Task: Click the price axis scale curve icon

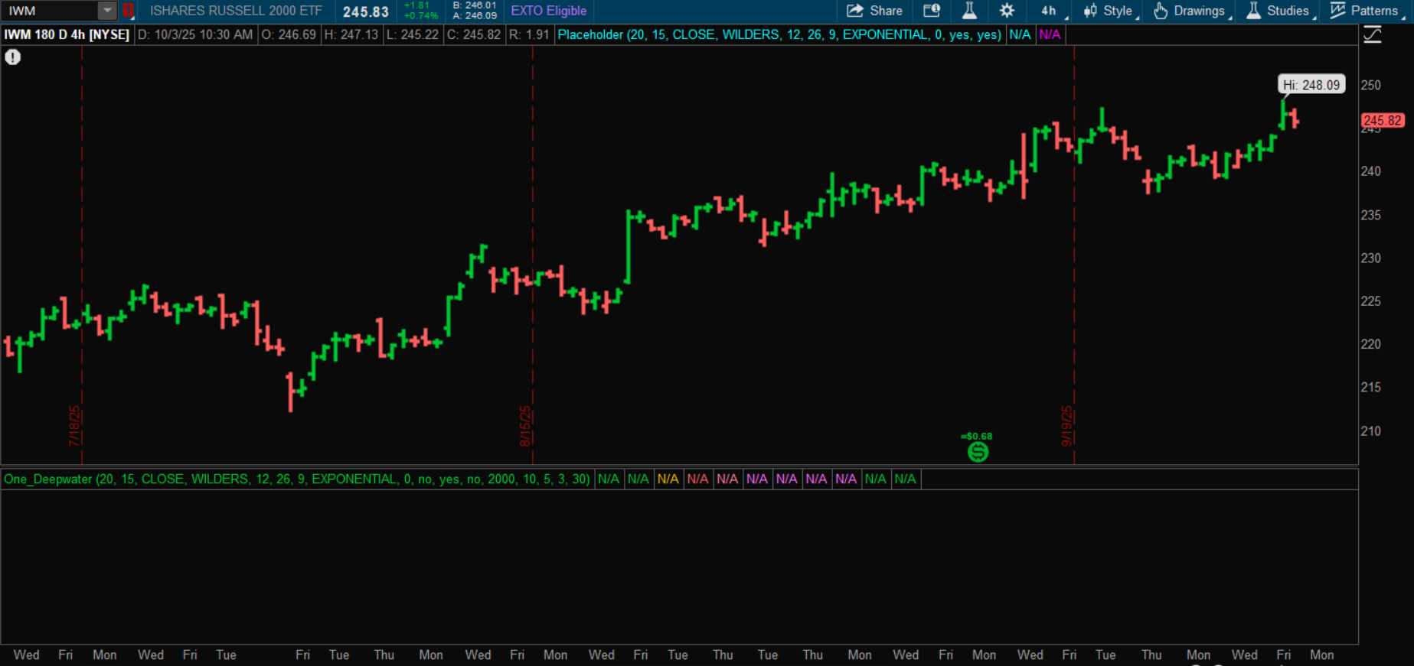Action: pos(1372,34)
